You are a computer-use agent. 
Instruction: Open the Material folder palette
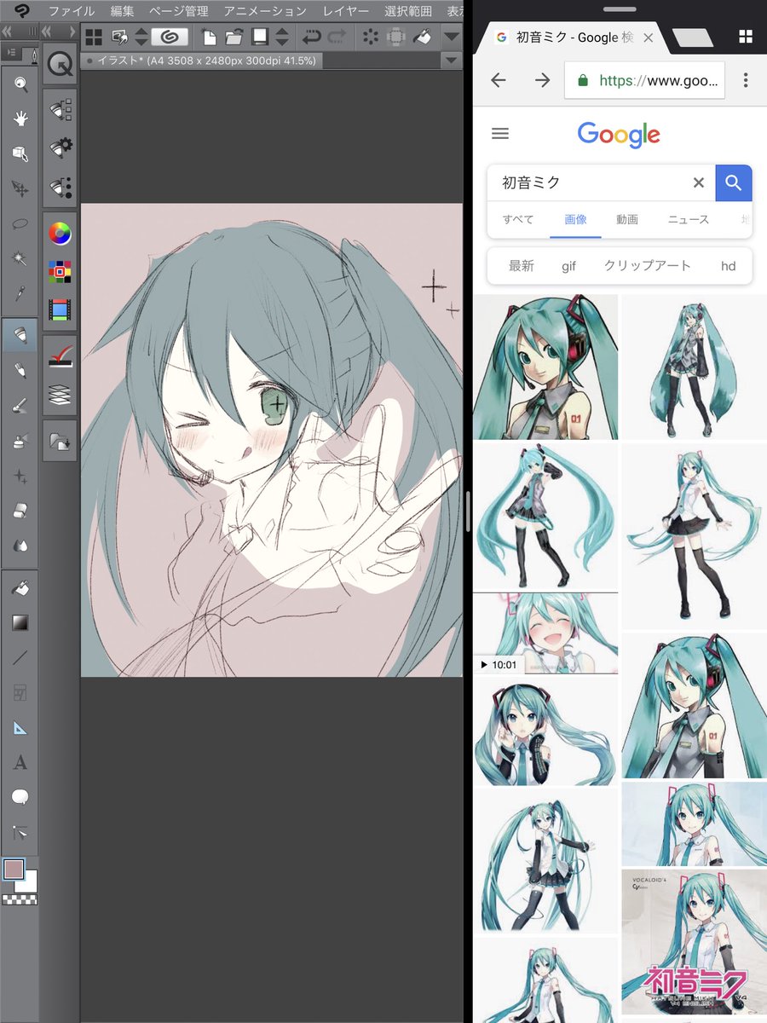click(60, 442)
